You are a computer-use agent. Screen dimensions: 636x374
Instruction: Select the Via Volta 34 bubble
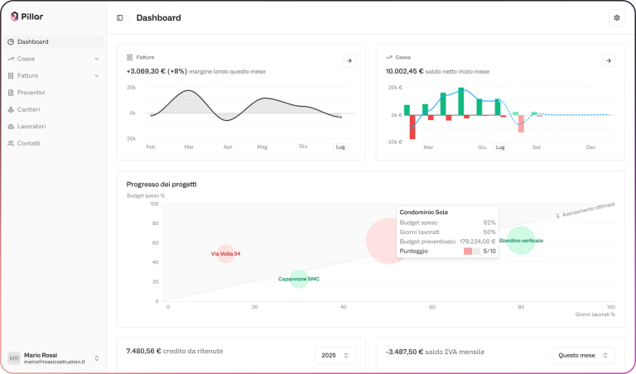click(x=226, y=254)
